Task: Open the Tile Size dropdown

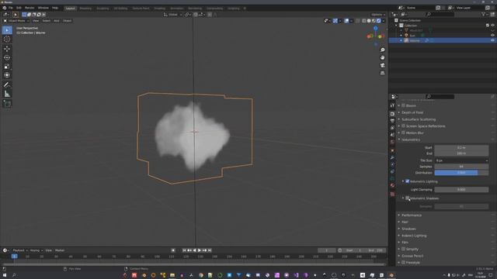Action: coord(461,160)
